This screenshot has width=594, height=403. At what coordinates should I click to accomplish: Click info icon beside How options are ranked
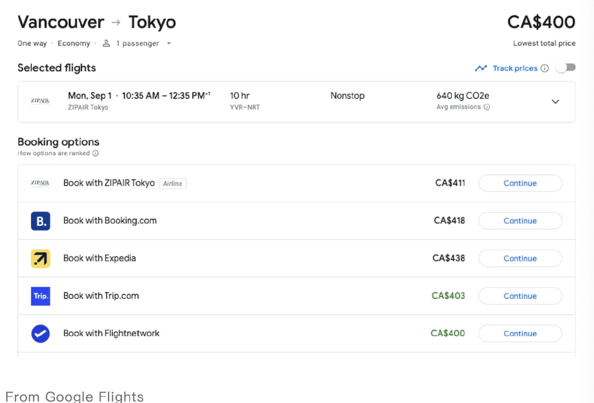[96, 153]
